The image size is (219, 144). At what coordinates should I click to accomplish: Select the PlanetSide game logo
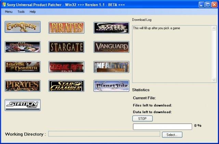(x=111, y=86)
